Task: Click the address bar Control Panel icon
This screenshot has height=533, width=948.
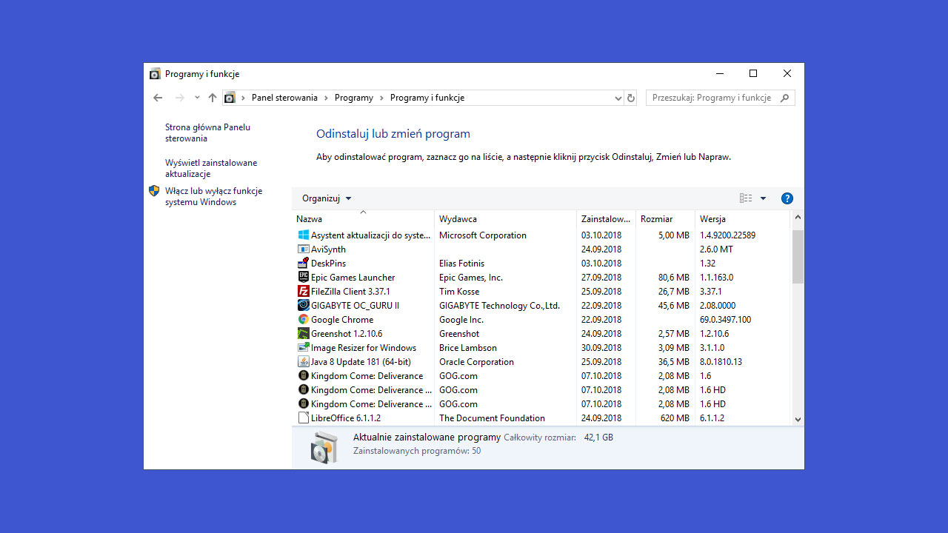Action: (x=230, y=98)
